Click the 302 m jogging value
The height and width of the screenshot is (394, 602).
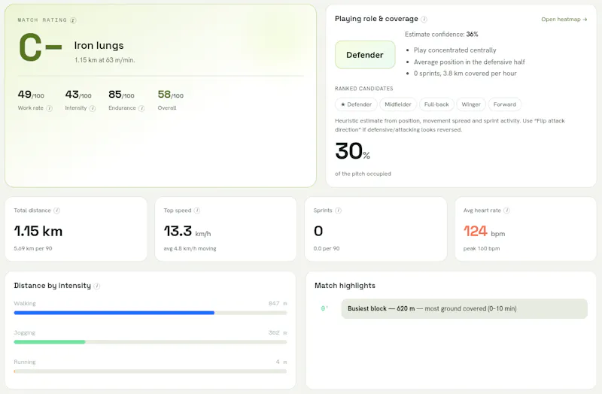click(278, 332)
